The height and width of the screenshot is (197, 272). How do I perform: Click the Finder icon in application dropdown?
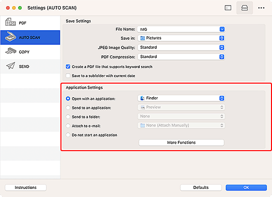click(x=143, y=98)
